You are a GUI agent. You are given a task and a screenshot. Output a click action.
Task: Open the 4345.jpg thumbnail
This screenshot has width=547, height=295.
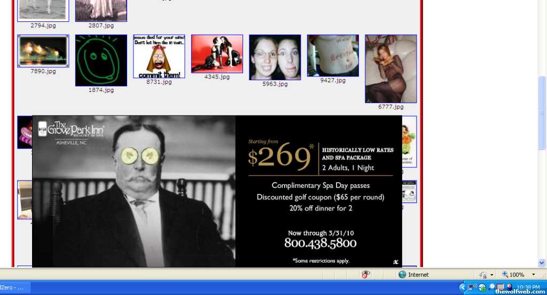(x=217, y=53)
